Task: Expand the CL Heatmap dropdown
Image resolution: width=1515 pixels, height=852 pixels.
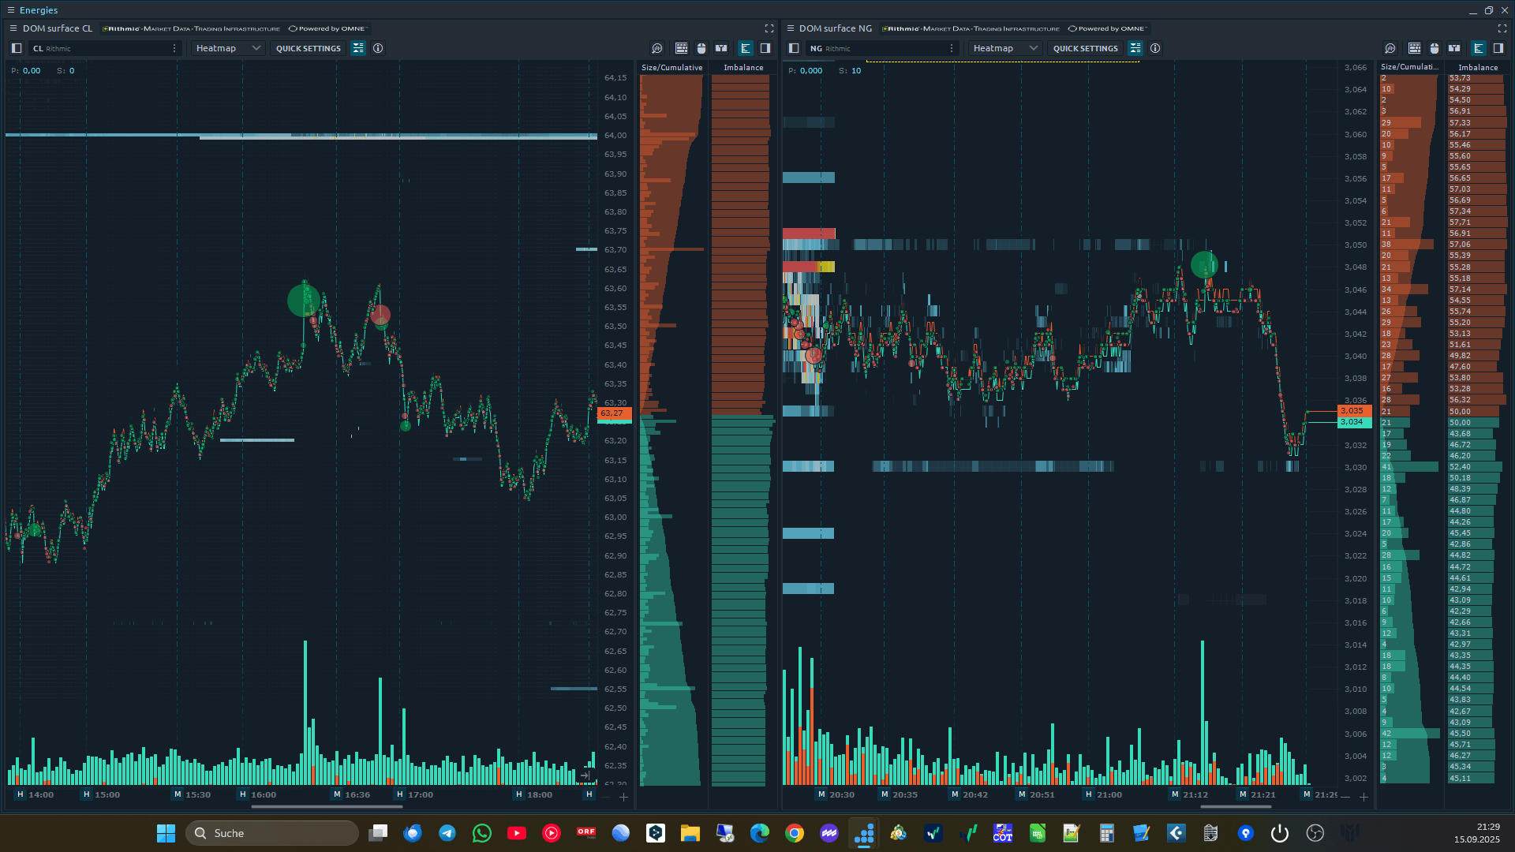Action: coord(228,48)
